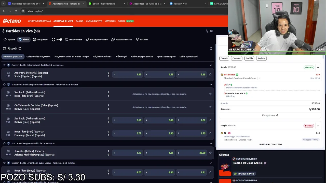326x183 pixels.
Task: Bet on Argentina win at 1.87
Action: point(127,74)
